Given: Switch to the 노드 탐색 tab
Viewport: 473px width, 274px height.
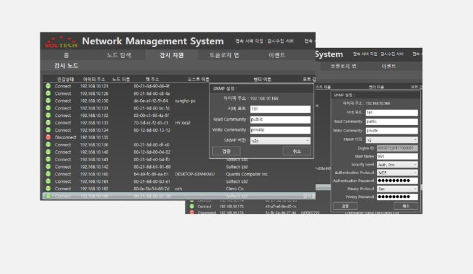Looking at the screenshot, I should click(x=119, y=55).
